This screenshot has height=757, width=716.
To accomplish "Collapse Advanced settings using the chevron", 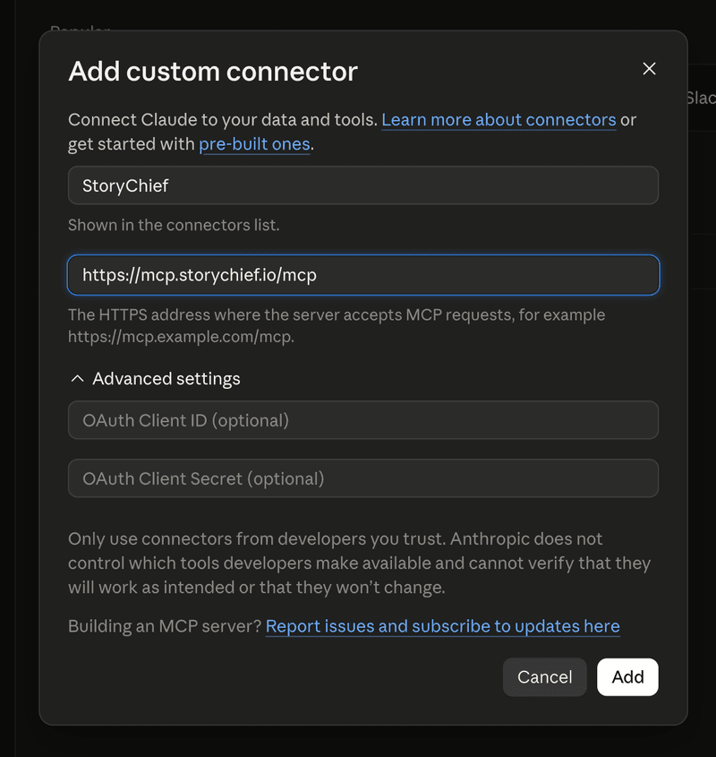I will [77, 379].
